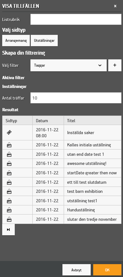Toggle the Utställningar page type
The width and height of the screenshot is (123, 277).
(44, 41)
